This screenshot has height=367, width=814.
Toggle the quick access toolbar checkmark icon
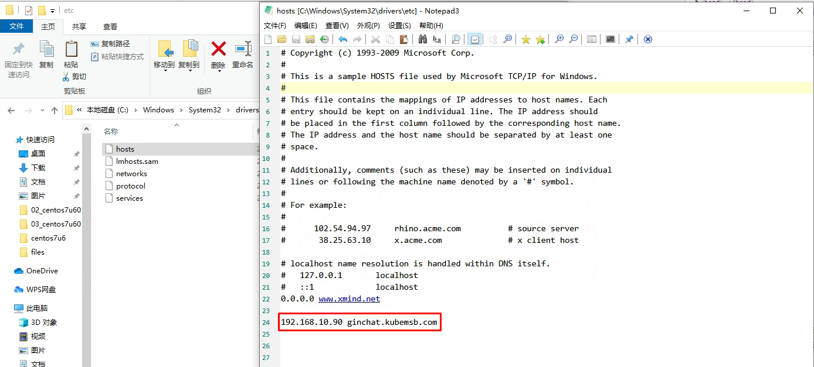coord(29,11)
